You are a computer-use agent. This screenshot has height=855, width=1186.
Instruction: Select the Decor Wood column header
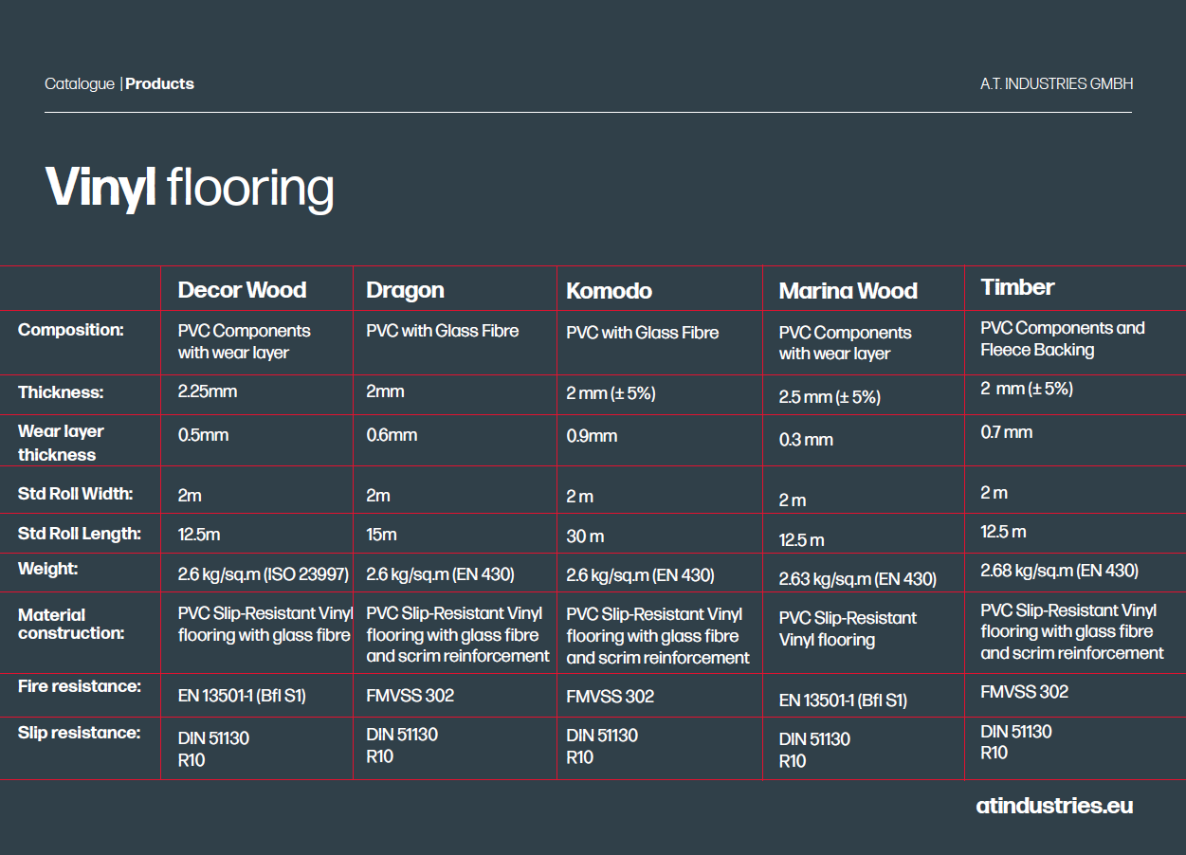click(x=242, y=290)
